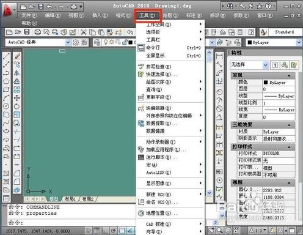Open the AutoCAD 经典 workspace dropdown
Screen dimensions: 303x235
[68, 42]
